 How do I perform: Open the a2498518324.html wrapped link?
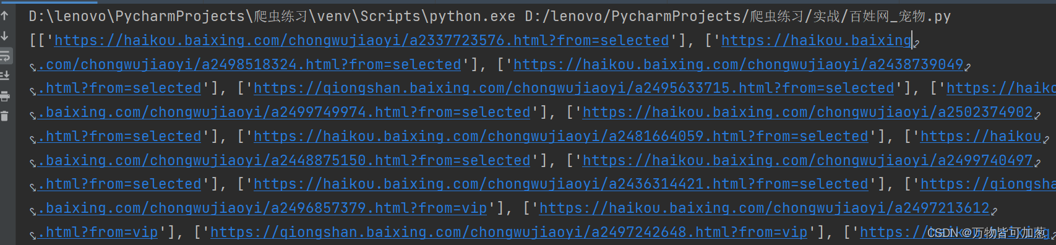click(x=249, y=65)
